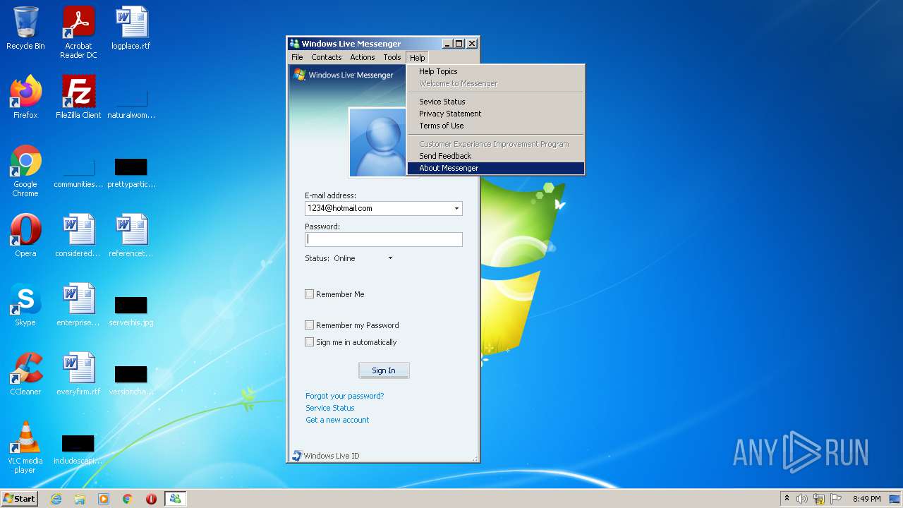Screen dimensions: 903x508
Task: Show hidden system tray icons
Action: coord(787,499)
